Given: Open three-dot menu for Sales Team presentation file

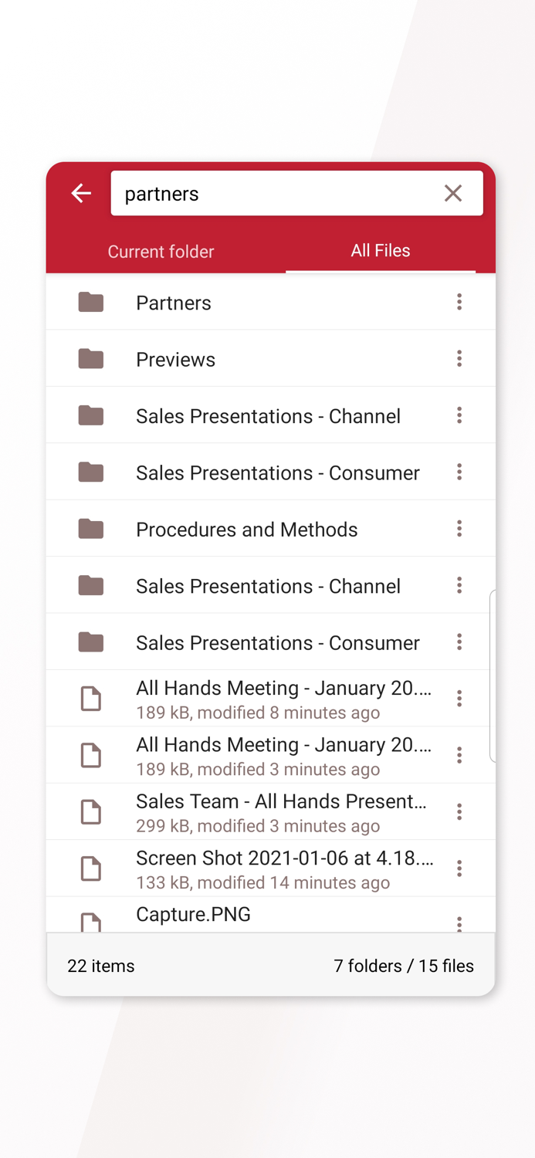Looking at the screenshot, I should tap(459, 812).
